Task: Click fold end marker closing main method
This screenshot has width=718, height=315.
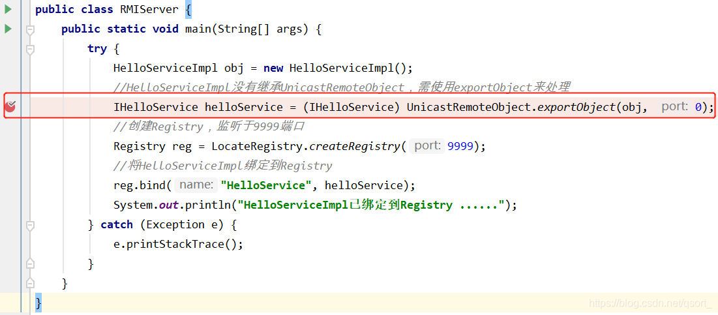Action: (x=30, y=282)
